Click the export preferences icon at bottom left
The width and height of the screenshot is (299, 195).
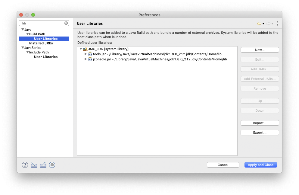[x=43, y=165]
